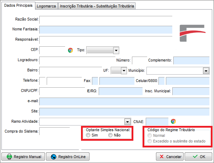Focus the e-mail input field
The width and height of the screenshot is (214, 163).
tap(124, 101)
